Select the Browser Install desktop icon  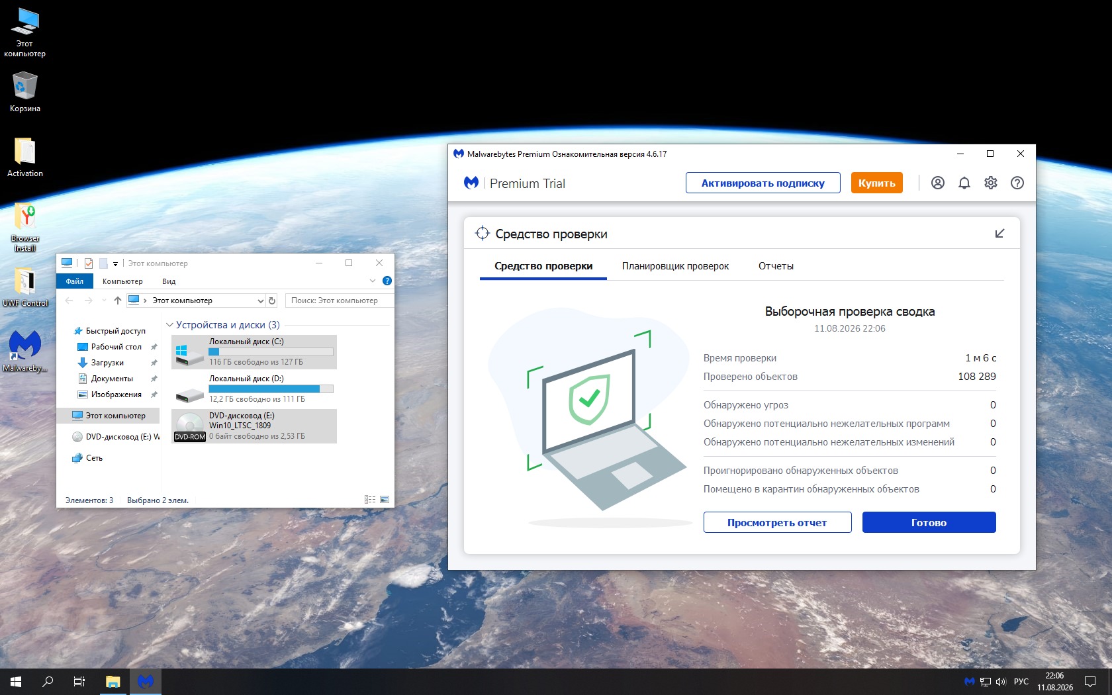coord(25,228)
